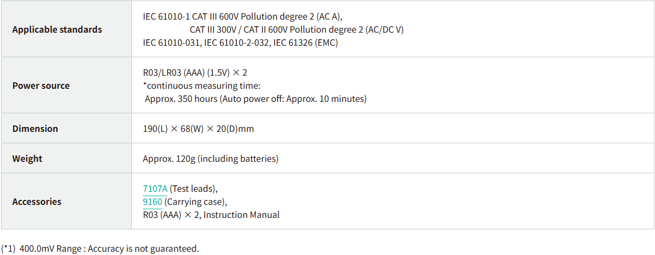
Task: Click the 190(L) × 68(W) × 20(D)mm value
Action: coord(198,129)
